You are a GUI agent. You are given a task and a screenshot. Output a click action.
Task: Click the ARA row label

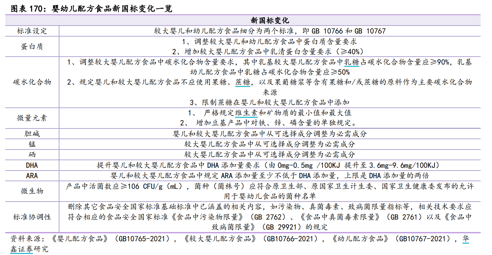click(31, 175)
